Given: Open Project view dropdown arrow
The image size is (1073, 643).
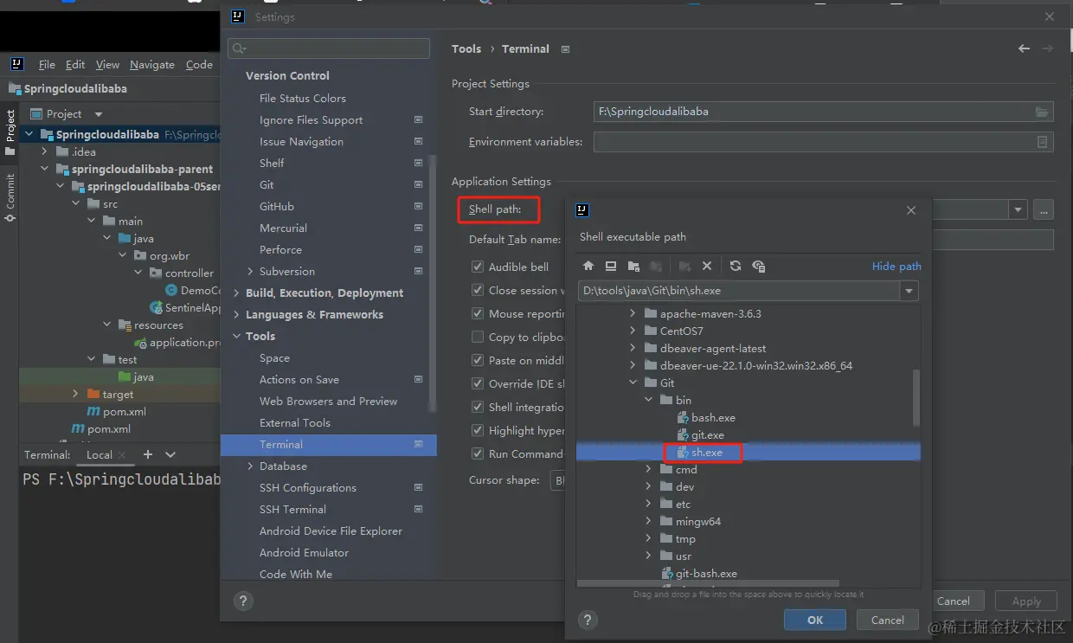Looking at the screenshot, I should pos(98,114).
